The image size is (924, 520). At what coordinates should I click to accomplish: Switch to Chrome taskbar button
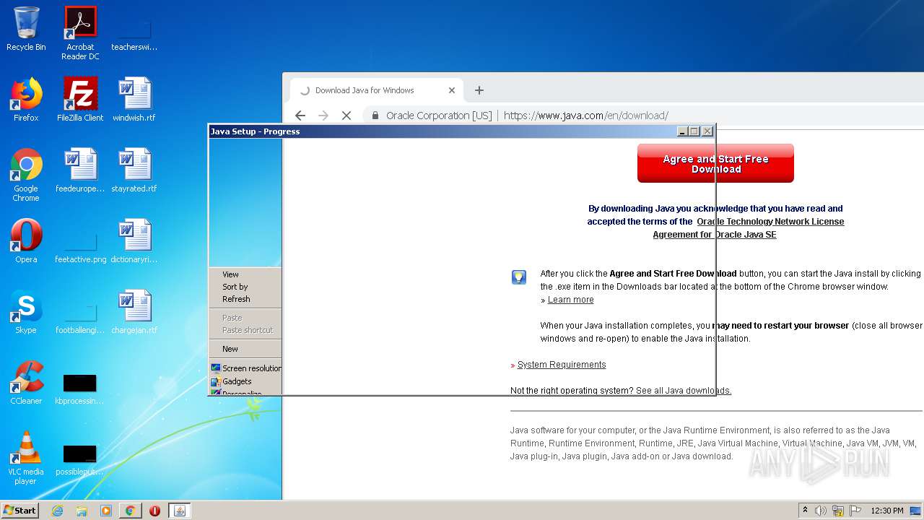coord(130,511)
